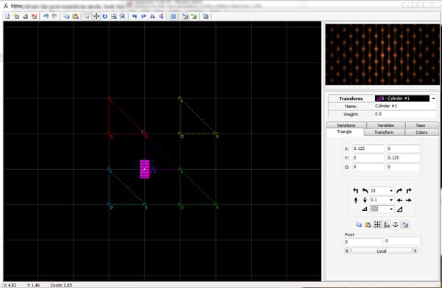Open the scale percentage dropdown
The height and width of the screenshot is (288, 442).
(391, 209)
